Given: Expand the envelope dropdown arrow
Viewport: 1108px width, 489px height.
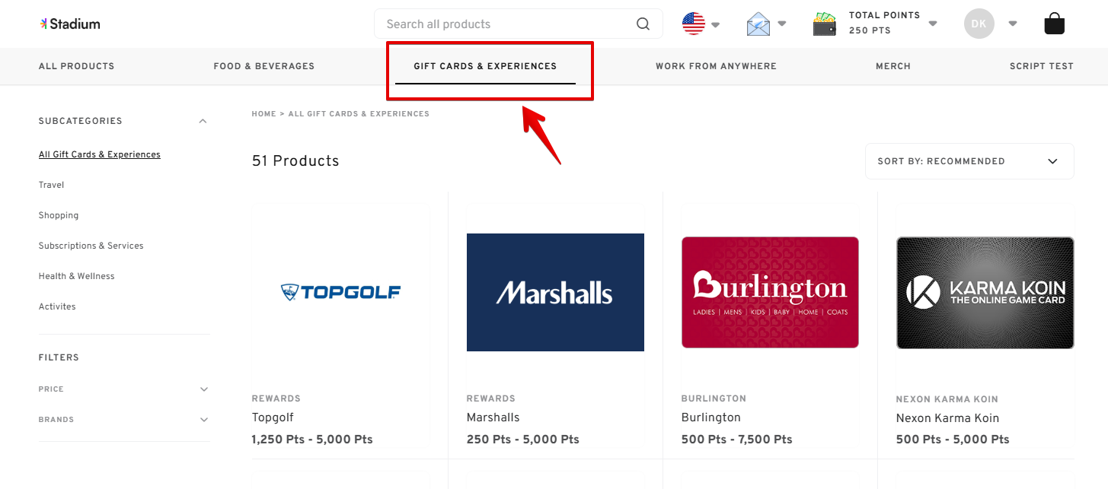Looking at the screenshot, I should click(782, 24).
